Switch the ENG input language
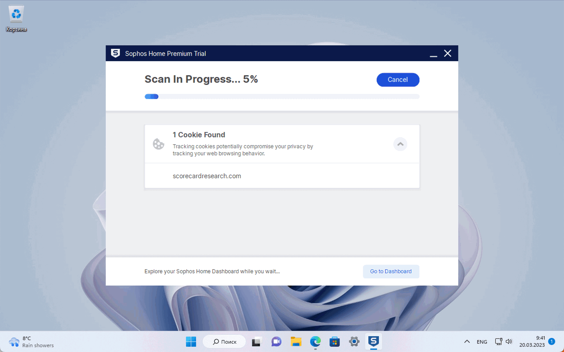This screenshot has width=564, height=352. [x=482, y=342]
